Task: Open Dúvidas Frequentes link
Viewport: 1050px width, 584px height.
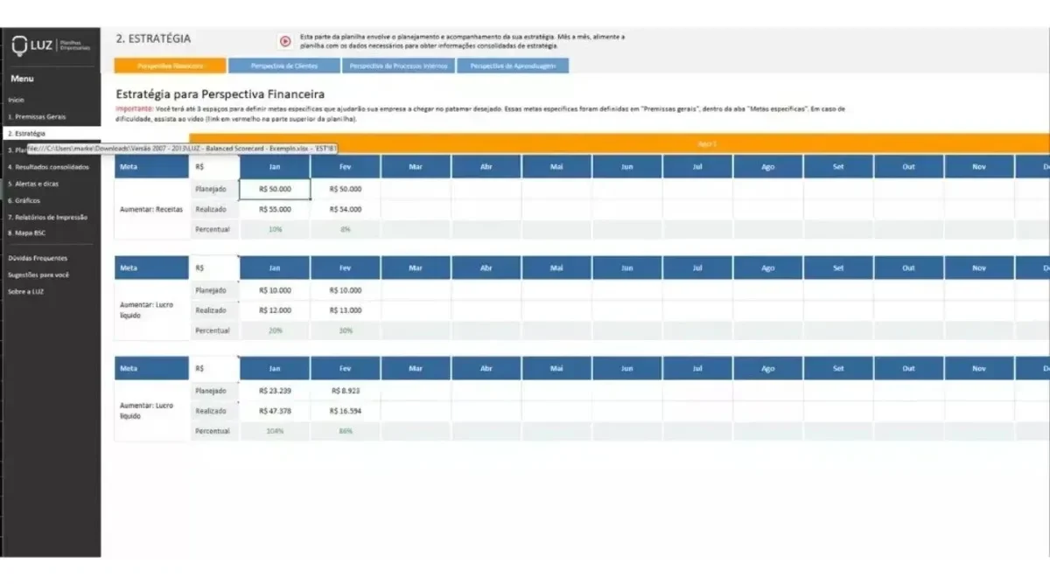Action: 38,258
